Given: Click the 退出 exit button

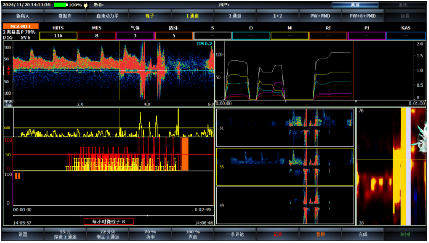Looking at the screenshot, I should [x=403, y=5].
